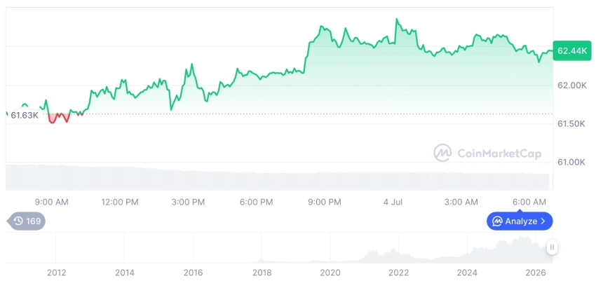Viewport: 603px width, 281px height.
Task: Click the clock icon beside 169
Action: (x=18, y=221)
